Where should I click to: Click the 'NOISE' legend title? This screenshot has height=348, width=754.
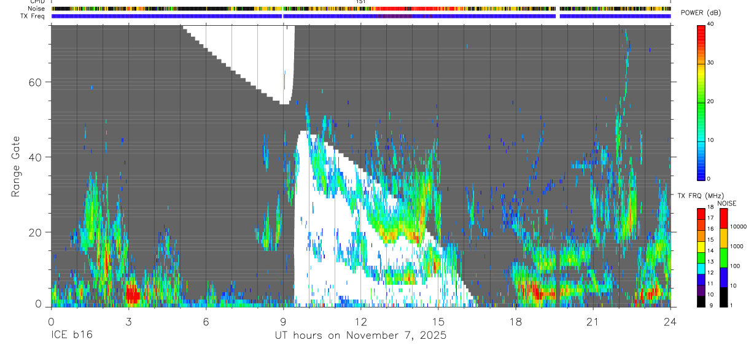click(727, 203)
